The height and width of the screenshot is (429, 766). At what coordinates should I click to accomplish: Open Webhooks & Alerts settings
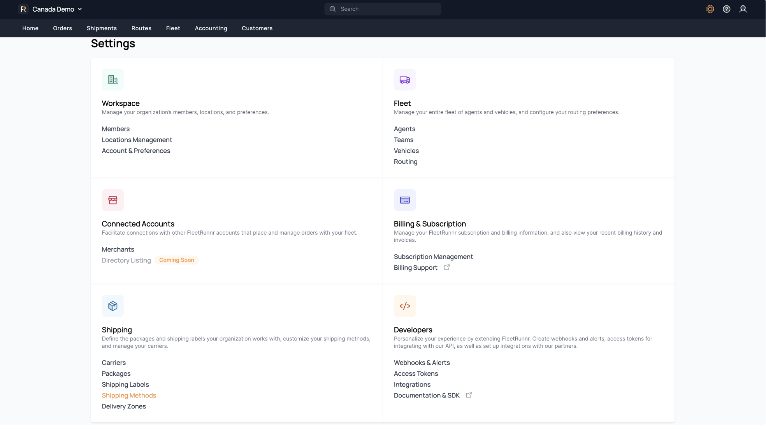tap(422, 363)
